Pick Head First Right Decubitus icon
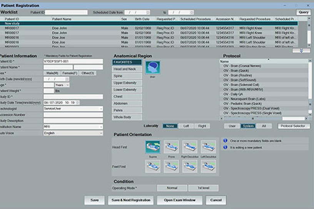Screen dimensions: 314x209 tap(189, 147)
